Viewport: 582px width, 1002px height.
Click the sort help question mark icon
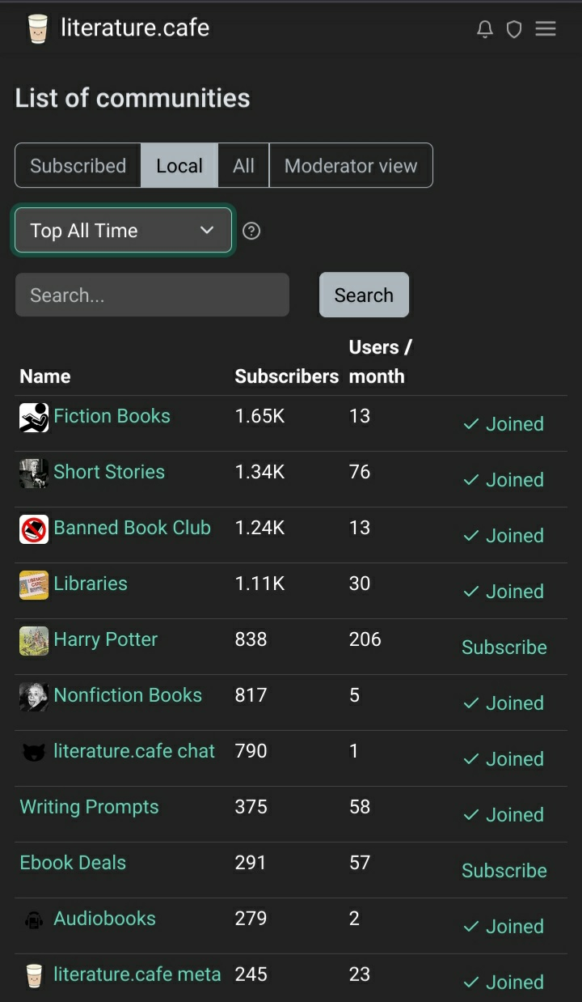click(251, 231)
